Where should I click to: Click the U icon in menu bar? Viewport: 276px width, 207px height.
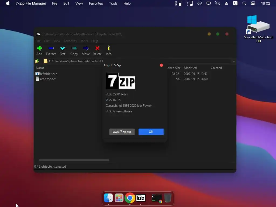click(235, 3)
